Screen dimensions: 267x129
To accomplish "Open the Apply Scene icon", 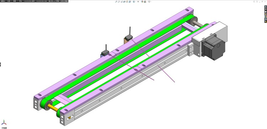I will (145, 2).
